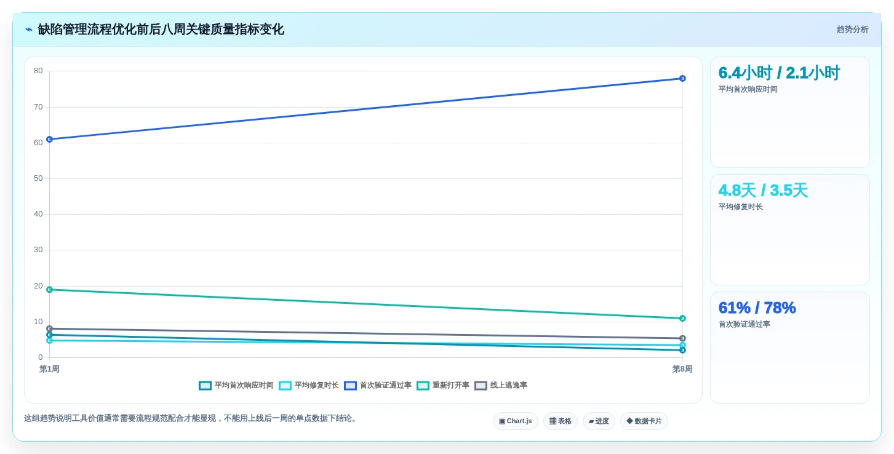Click the chart title 缺陷管理流程优化前后八周关键质量指标变化
The height and width of the screenshot is (454, 894).
pos(161,30)
